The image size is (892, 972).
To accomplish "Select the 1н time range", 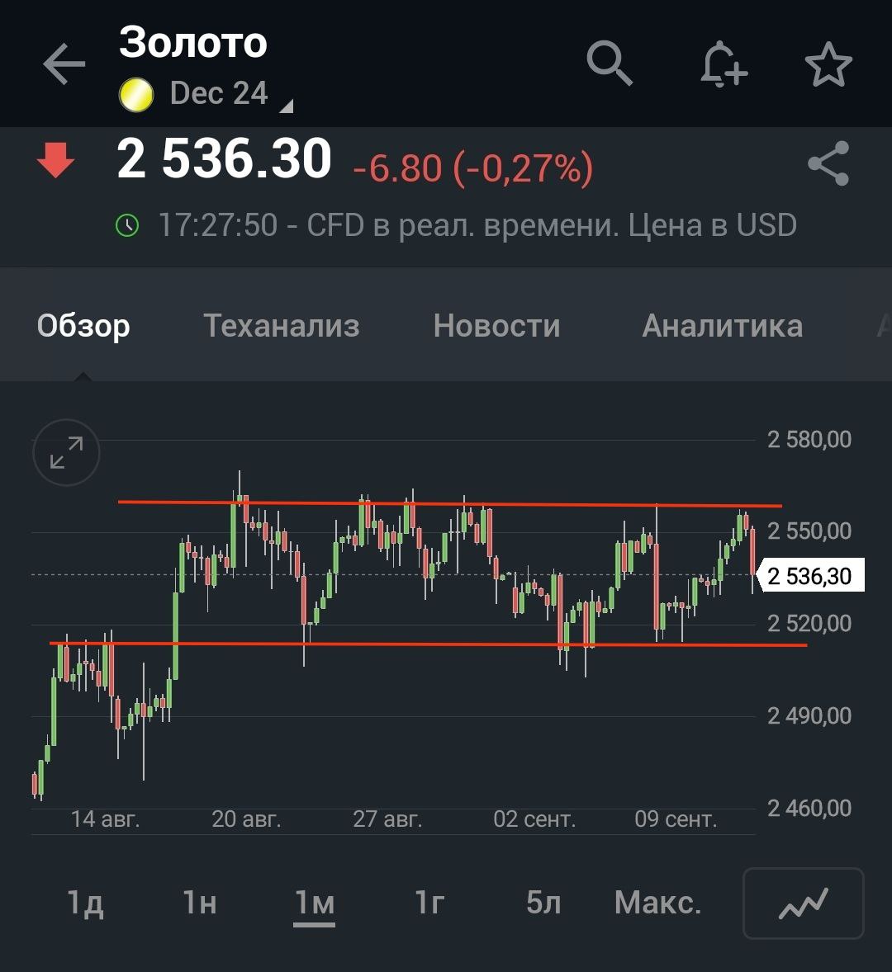I will 200,904.
